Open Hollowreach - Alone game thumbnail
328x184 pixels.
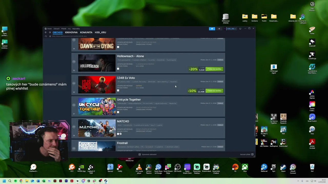click(x=97, y=63)
